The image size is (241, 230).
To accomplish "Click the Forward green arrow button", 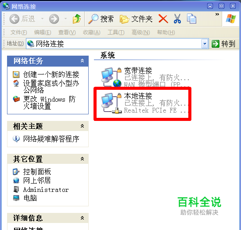I will pos(54,19).
